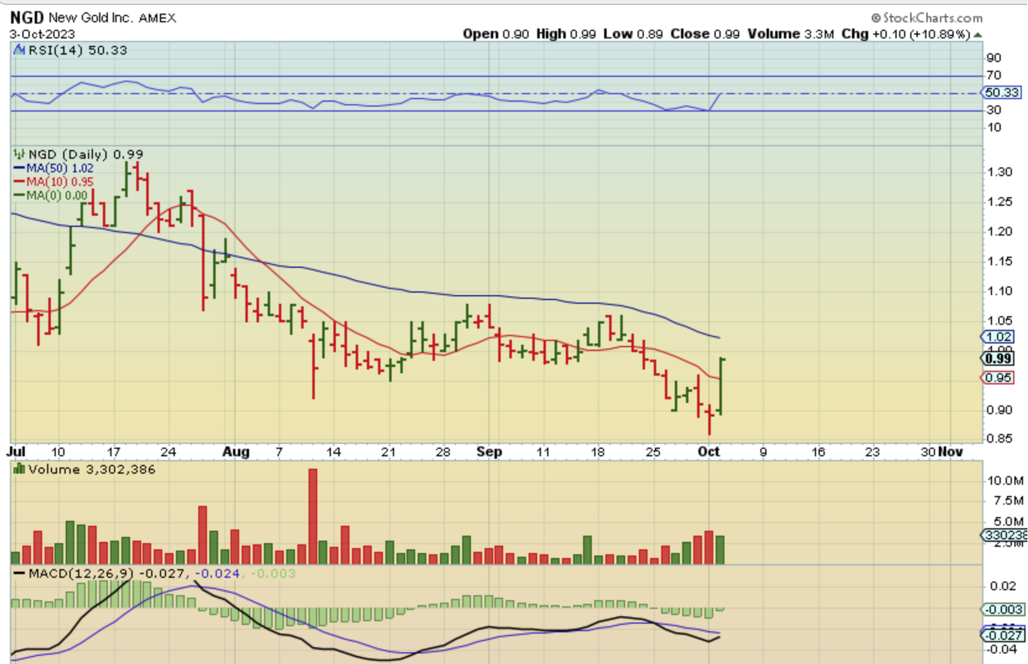
Task: Click the 50.33 RSI value tag on axis
Action: coord(1001,92)
